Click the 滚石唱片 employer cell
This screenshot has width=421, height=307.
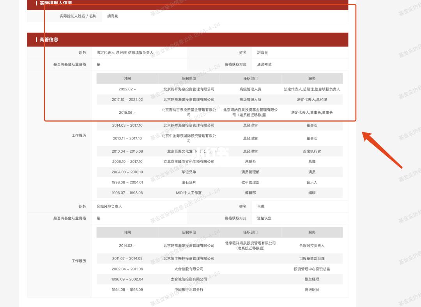point(189,182)
